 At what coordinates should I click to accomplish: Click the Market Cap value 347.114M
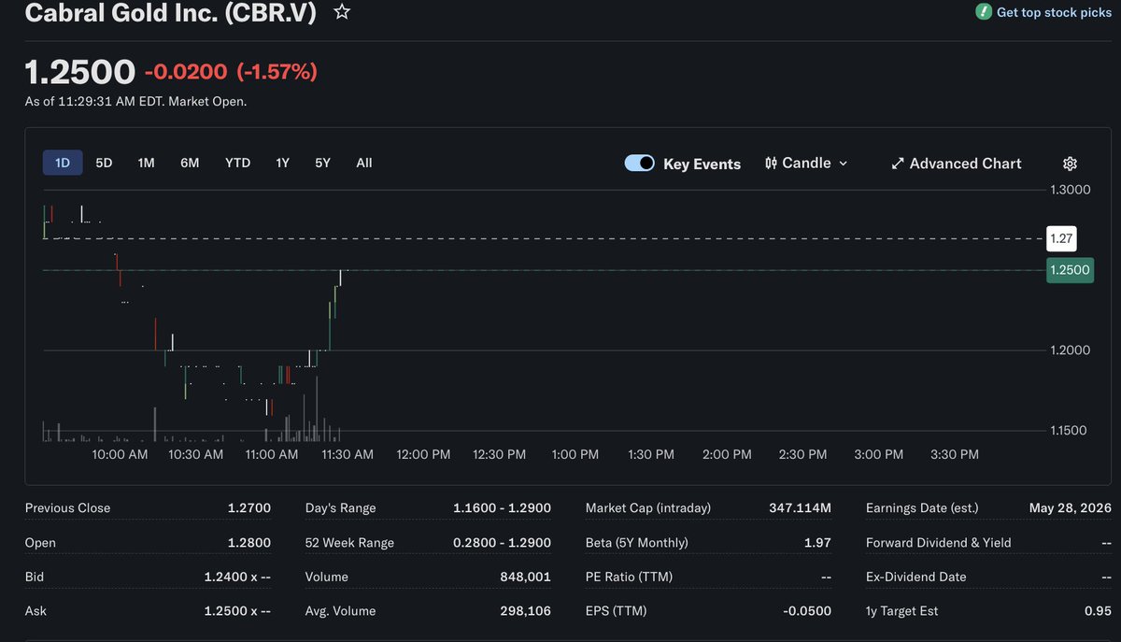click(799, 508)
